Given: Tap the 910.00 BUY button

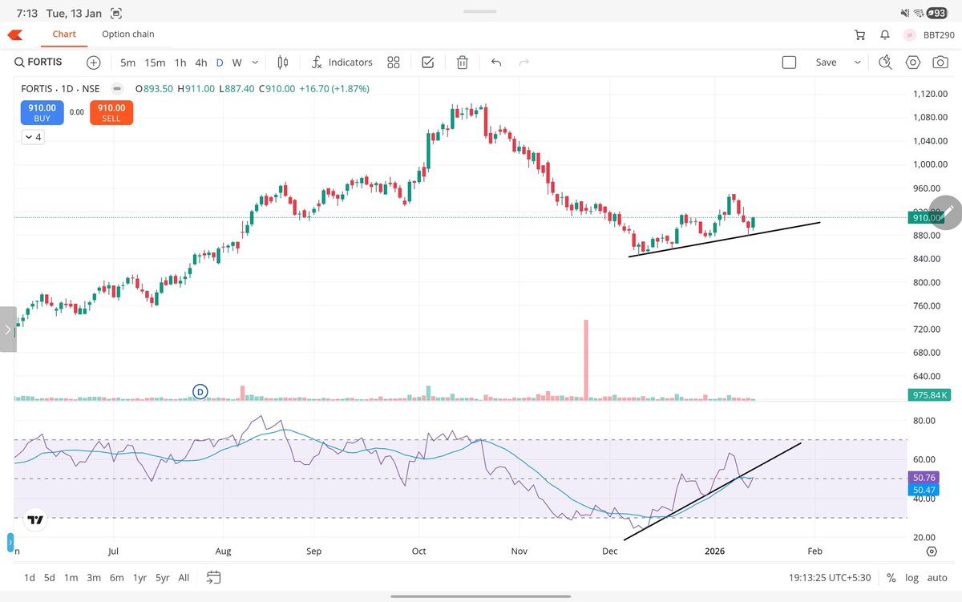Looking at the screenshot, I should click(42, 113).
